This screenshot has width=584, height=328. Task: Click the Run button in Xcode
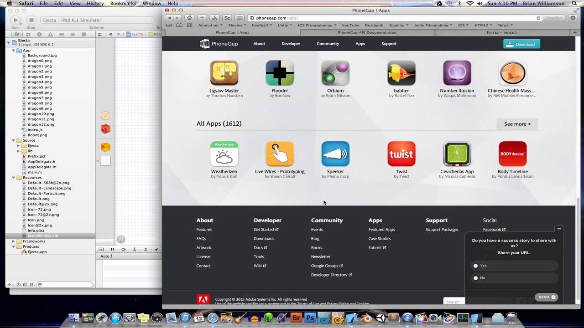tap(15, 20)
